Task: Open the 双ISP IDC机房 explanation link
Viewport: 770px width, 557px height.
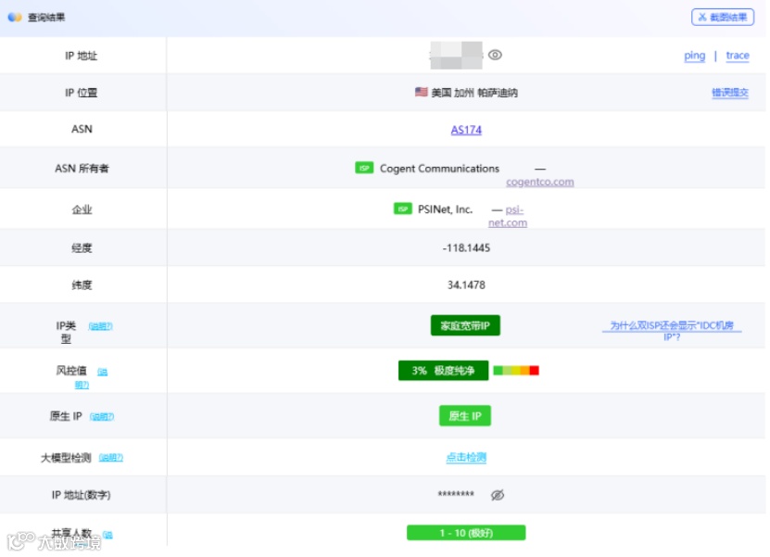Action: click(x=671, y=331)
